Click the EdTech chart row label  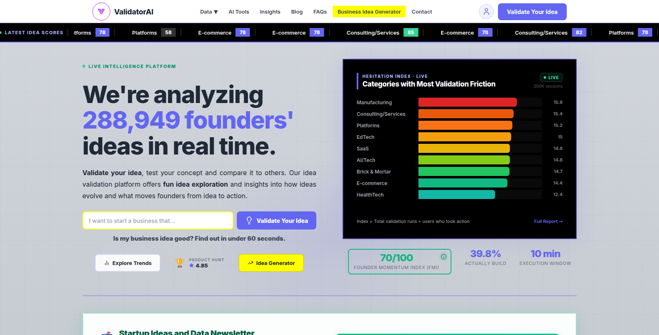[366, 137]
